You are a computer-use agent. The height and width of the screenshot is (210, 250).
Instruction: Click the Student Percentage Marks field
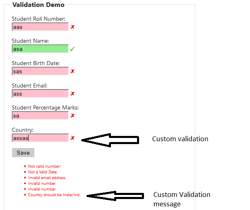coord(40,116)
